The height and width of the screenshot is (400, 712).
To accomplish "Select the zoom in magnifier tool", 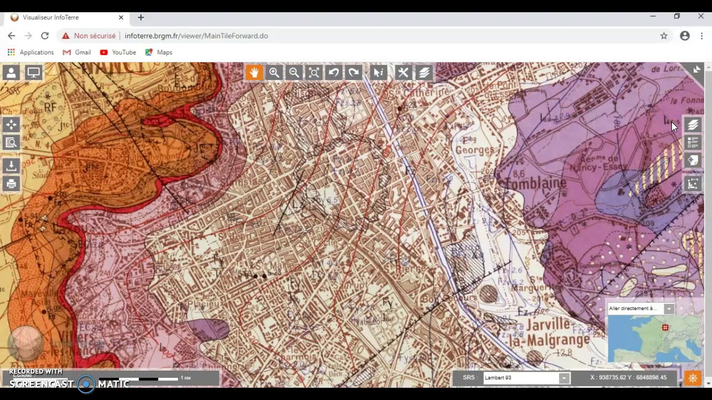I will 274,72.
